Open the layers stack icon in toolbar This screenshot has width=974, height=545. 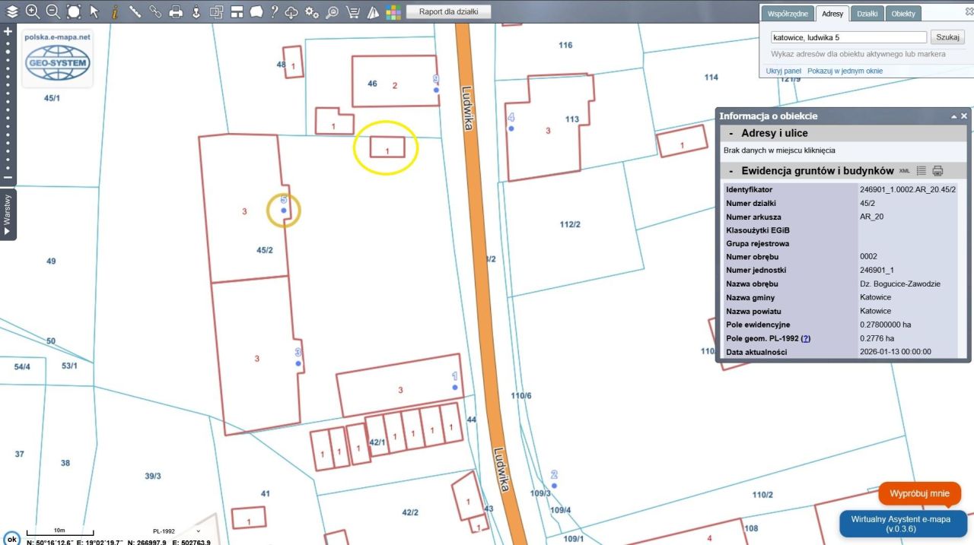[12, 11]
